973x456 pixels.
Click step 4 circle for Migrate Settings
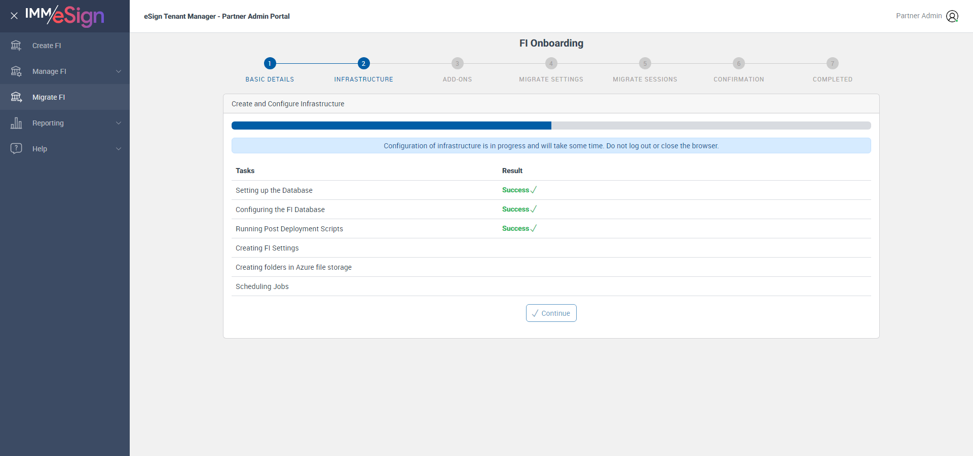[551, 63]
